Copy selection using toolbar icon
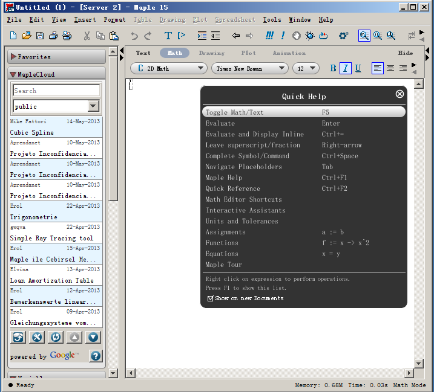The width and height of the screenshot is (434, 392). (100, 36)
